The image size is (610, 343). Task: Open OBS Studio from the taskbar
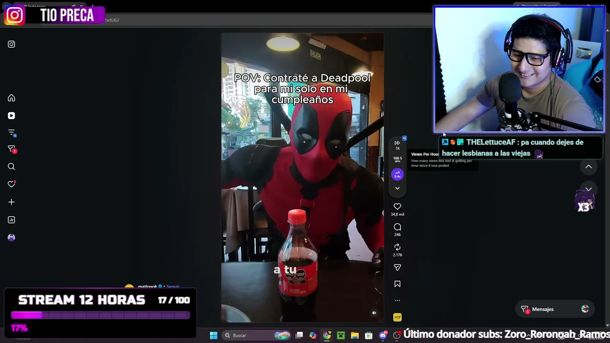pos(396,335)
